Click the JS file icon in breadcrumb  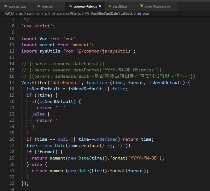click(54, 14)
